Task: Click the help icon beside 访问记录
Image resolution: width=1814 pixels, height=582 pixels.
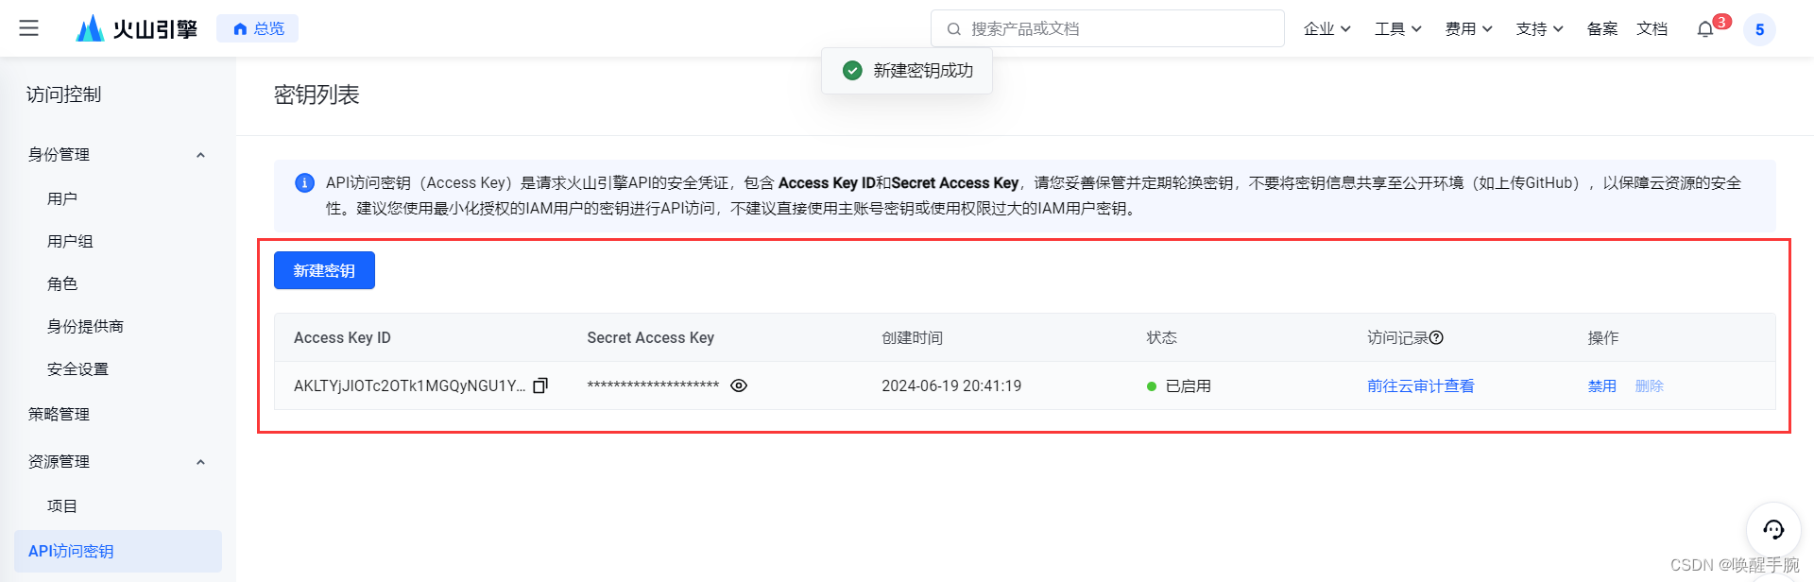Action: click(x=1436, y=337)
